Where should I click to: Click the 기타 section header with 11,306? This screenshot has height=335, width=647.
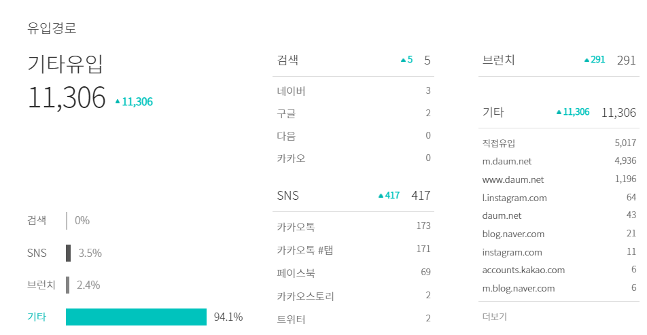click(x=559, y=112)
